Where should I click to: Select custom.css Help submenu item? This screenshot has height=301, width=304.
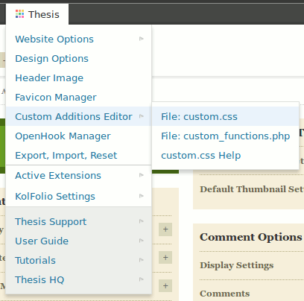tap(225, 155)
